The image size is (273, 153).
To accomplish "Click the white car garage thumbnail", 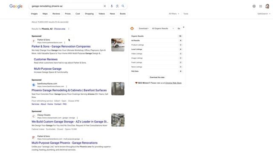I will pos(118,45).
